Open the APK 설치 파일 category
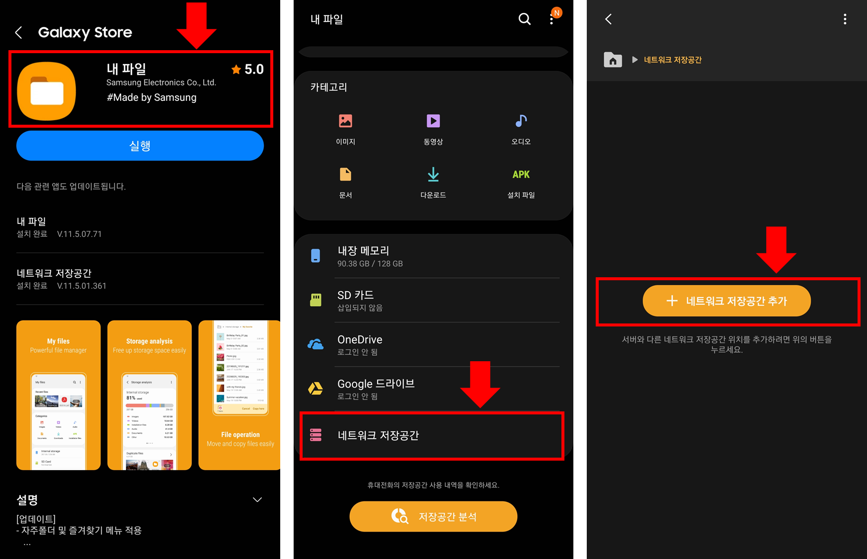This screenshot has width=867, height=559. 521,183
